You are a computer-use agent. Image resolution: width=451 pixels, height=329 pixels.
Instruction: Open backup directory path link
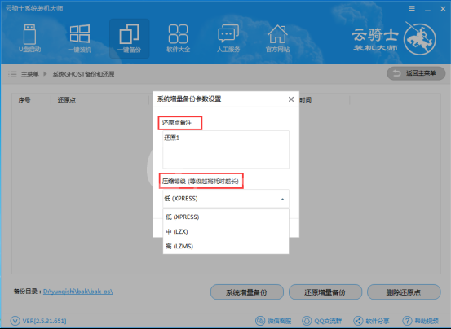[x=78, y=292]
